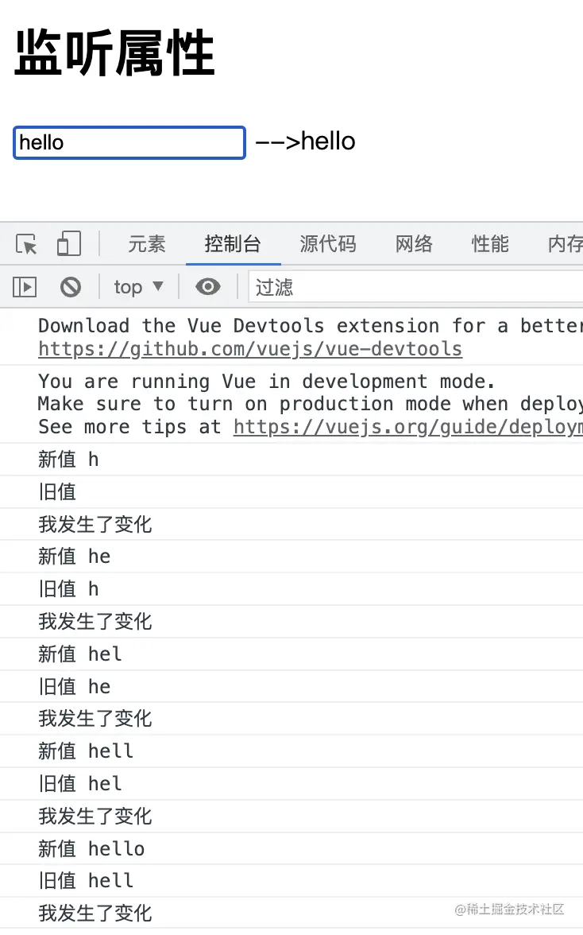Focus the 过滤 filter input
The image size is (583, 935).
(415, 287)
